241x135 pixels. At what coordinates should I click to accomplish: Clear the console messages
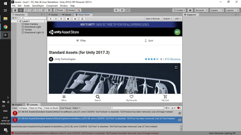(x=15, y=108)
